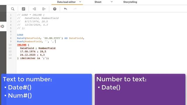Screen dimensions: 187x105
Task: Indent the selected script lines
Action: click(x=34, y=9)
